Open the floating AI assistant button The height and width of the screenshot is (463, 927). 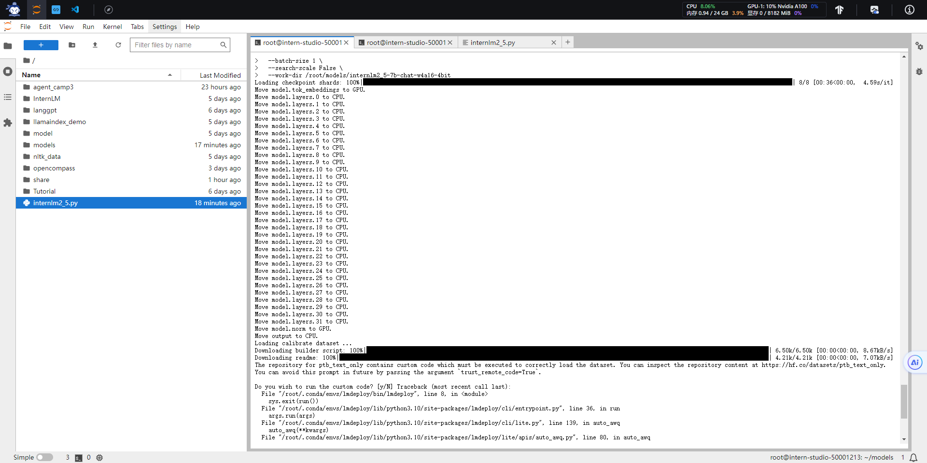tap(915, 363)
